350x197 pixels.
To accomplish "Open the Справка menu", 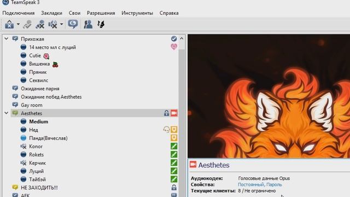I will [x=169, y=13].
